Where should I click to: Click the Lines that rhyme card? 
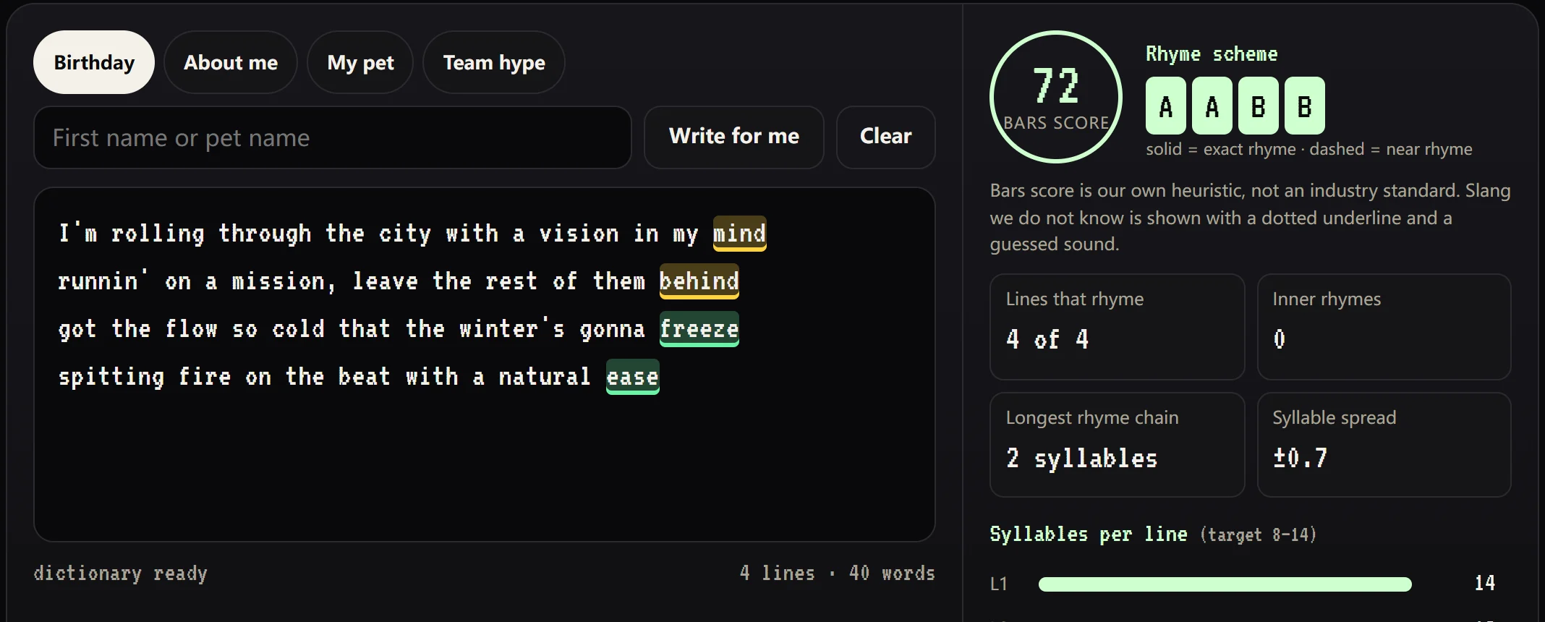[1117, 327]
